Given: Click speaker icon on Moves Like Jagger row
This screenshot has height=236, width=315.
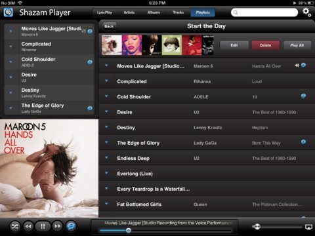Looking at the screenshot, I should click(x=297, y=66).
